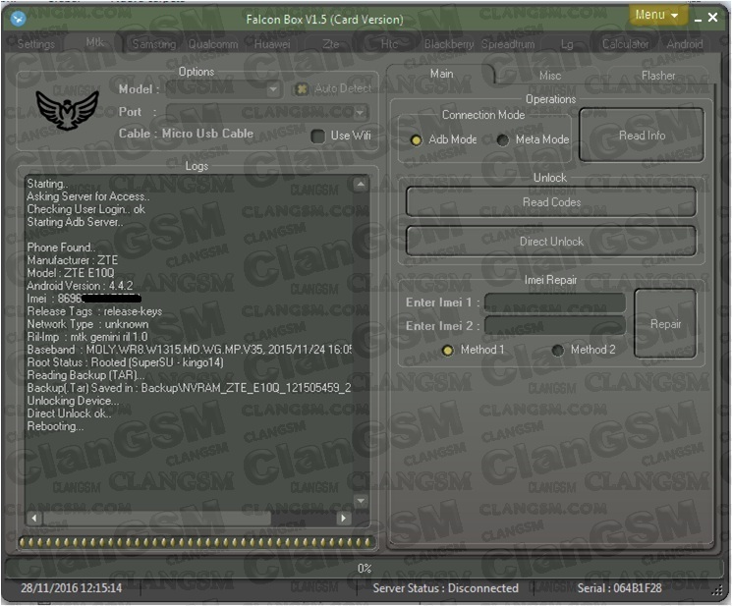Select the Misc operations tab
Screen dimensions: 732x606
(550, 76)
